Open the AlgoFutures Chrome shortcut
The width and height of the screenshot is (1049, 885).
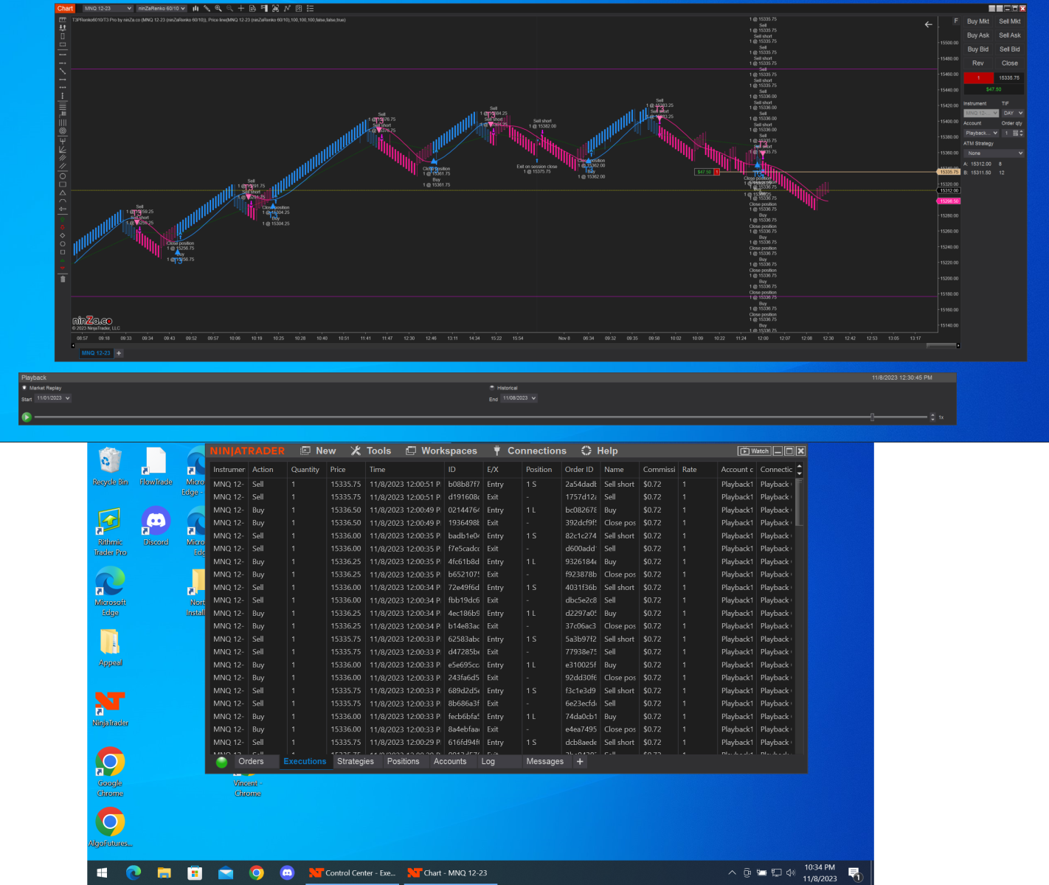(x=110, y=827)
